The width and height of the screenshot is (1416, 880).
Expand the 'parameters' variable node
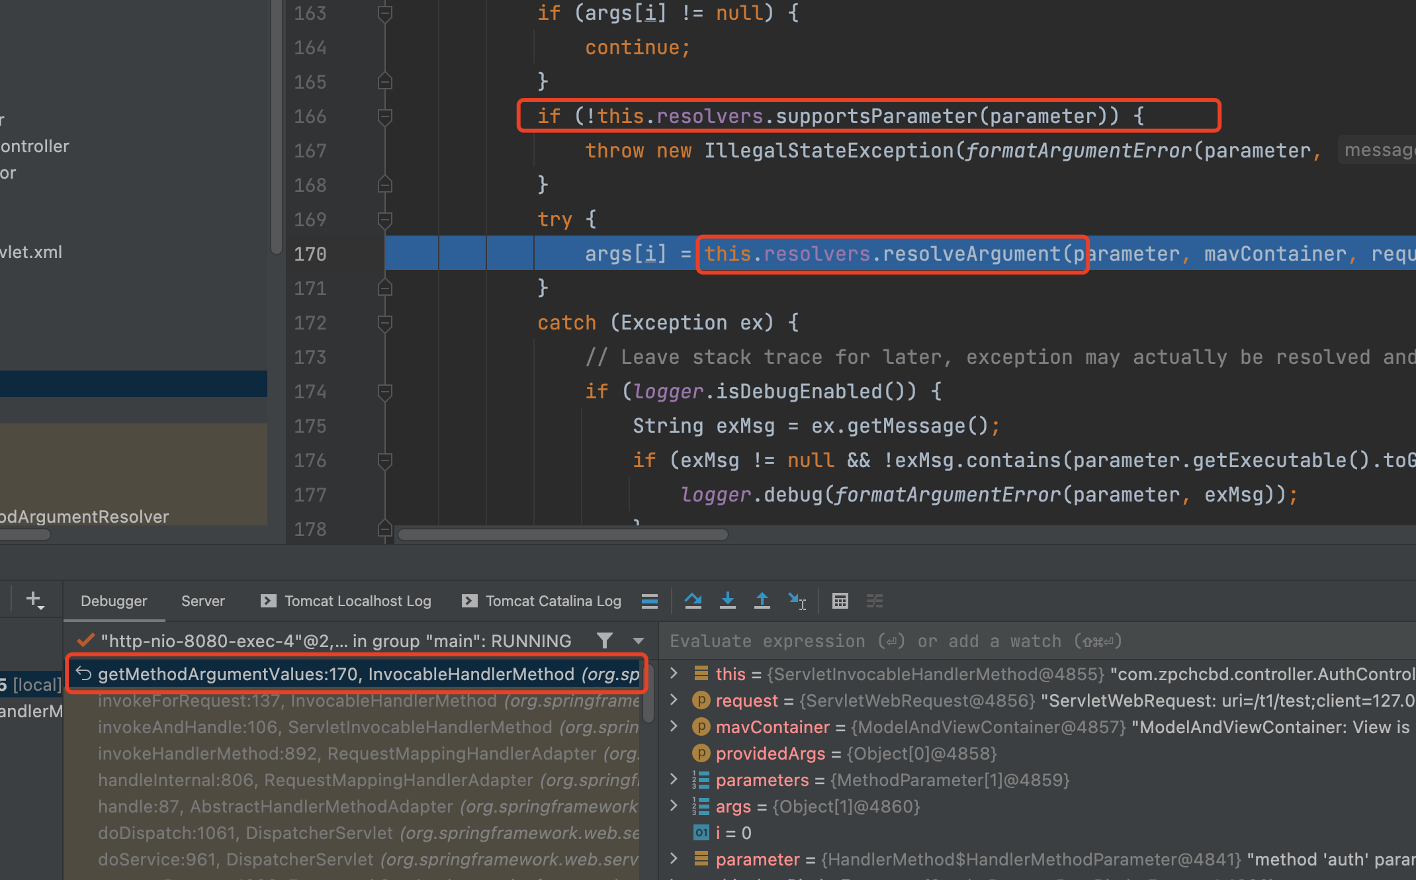point(674,779)
